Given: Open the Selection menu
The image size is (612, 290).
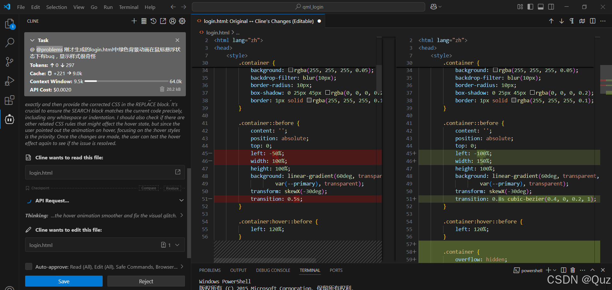Looking at the screenshot, I should click(56, 7).
